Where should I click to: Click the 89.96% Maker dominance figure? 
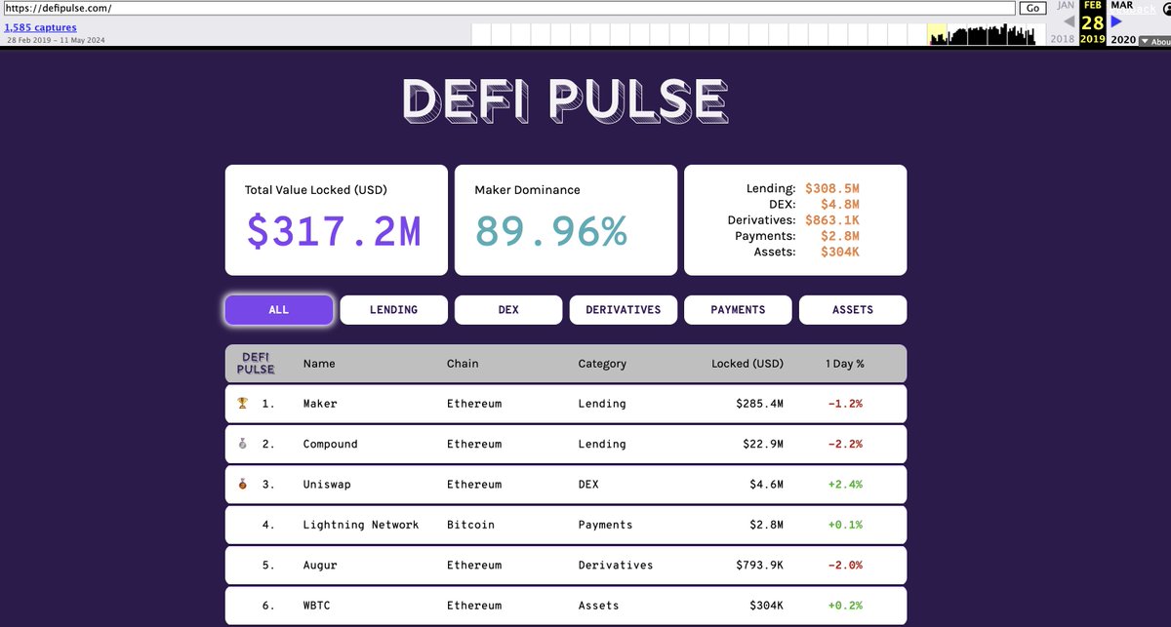[x=551, y=232]
